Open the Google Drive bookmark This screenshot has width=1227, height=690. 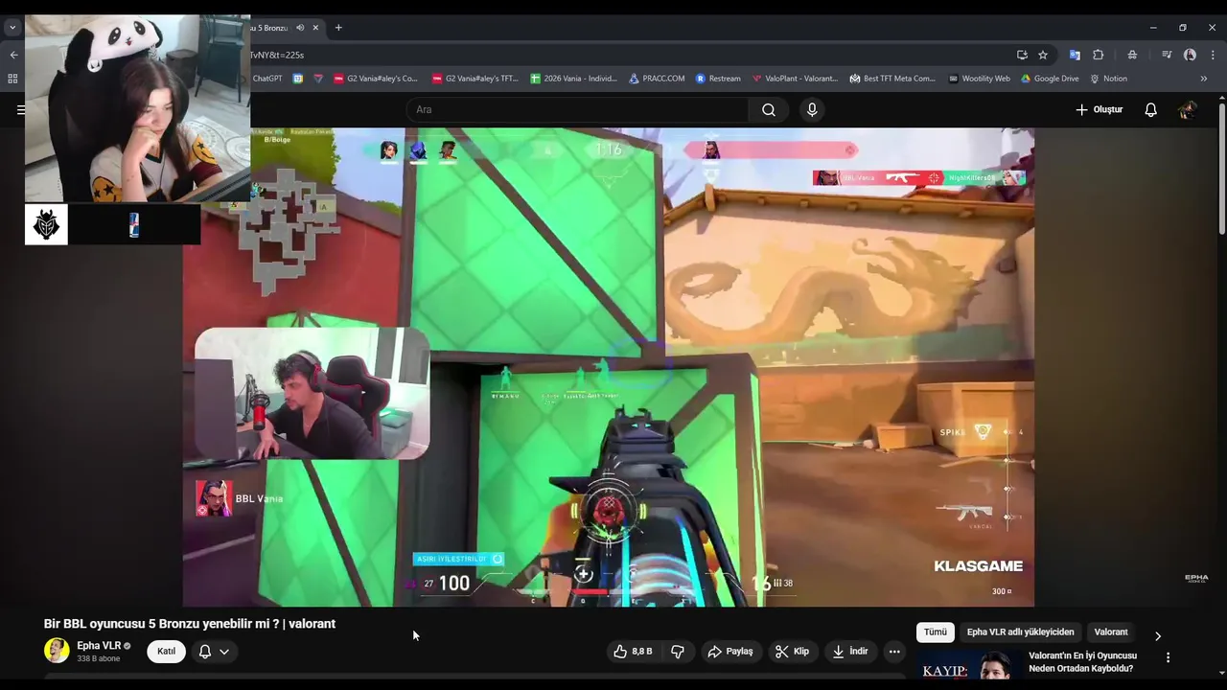click(x=1050, y=79)
